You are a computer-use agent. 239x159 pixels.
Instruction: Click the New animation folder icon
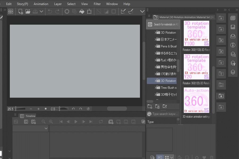coord(111,122)
